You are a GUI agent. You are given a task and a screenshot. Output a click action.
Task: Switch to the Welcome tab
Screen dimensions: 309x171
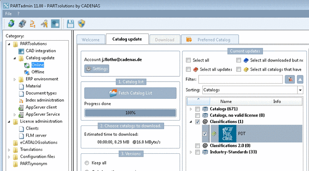tap(91, 40)
